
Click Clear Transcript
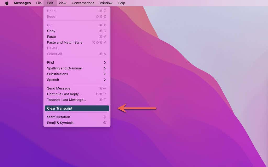77,108
